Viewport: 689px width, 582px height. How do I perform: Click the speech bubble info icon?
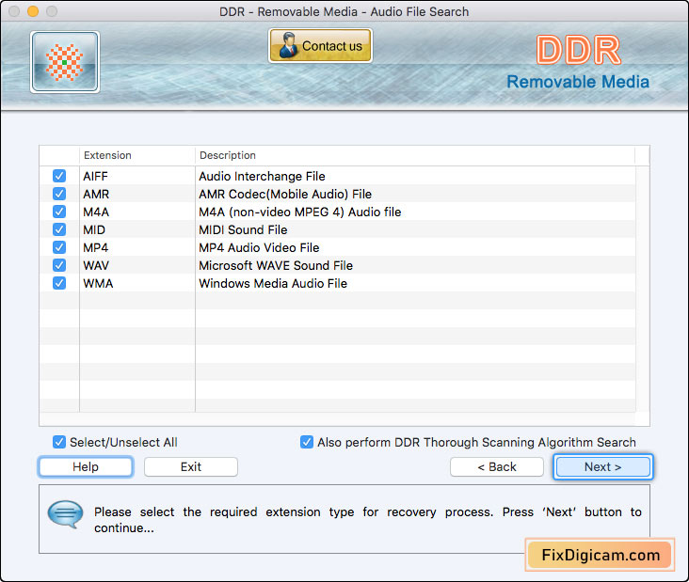(65, 514)
